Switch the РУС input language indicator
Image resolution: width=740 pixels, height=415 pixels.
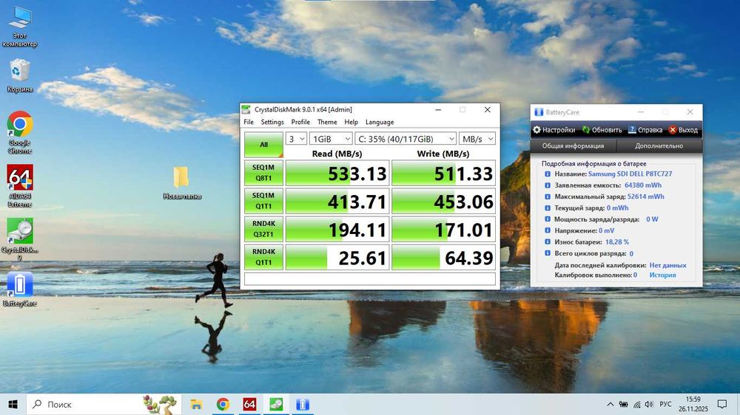point(665,404)
